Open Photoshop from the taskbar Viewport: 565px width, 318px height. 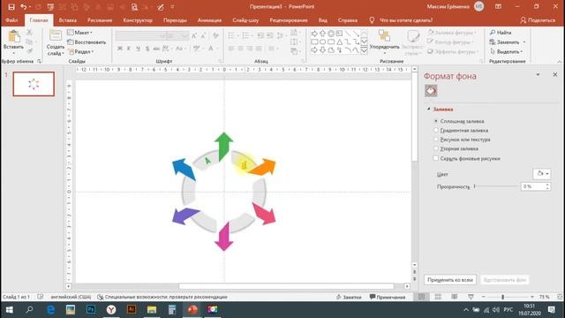pos(91,309)
